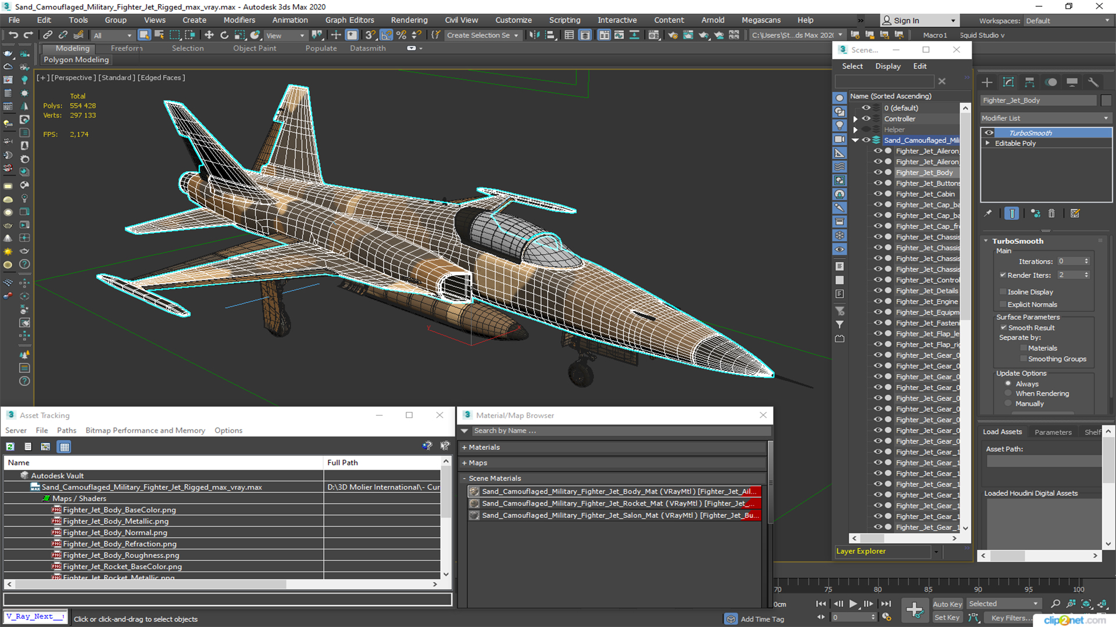Enable Explicit Normals checkbox
The image size is (1116, 627).
point(1003,305)
